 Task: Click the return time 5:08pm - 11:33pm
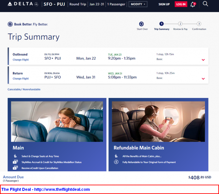(x=122, y=77)
